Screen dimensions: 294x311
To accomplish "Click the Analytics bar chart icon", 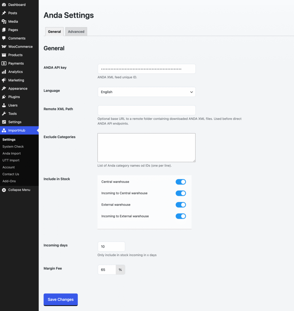I will 4,72.
